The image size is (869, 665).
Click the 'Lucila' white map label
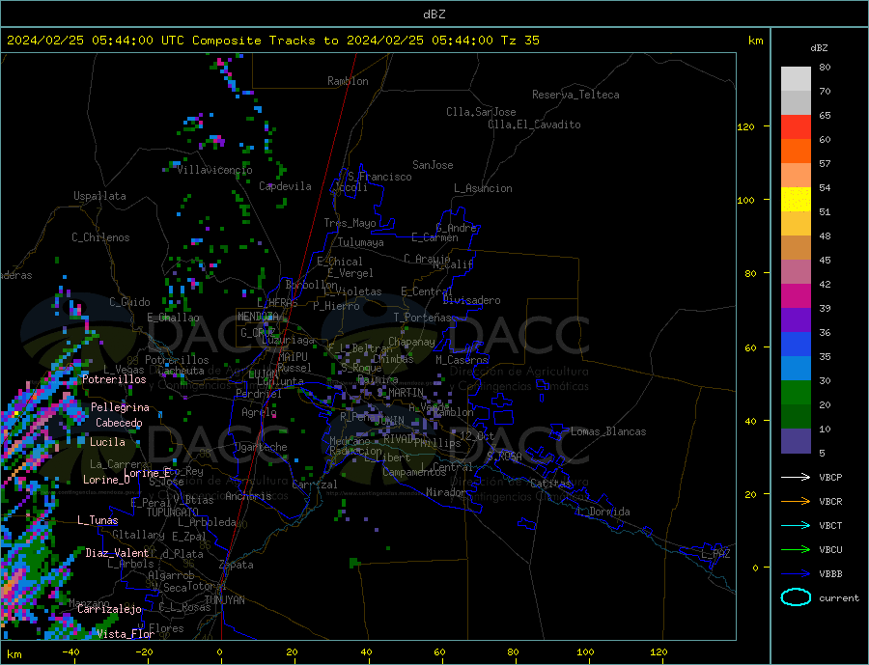[107, 442]
